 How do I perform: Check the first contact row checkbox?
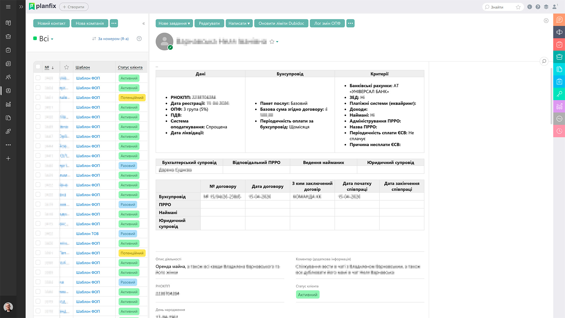[x=38, y=78]
